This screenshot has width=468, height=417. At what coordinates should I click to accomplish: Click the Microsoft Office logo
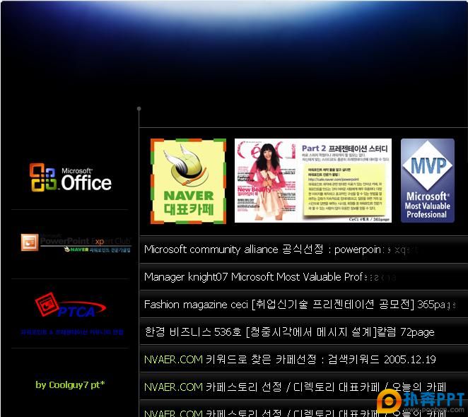(71, 177)
